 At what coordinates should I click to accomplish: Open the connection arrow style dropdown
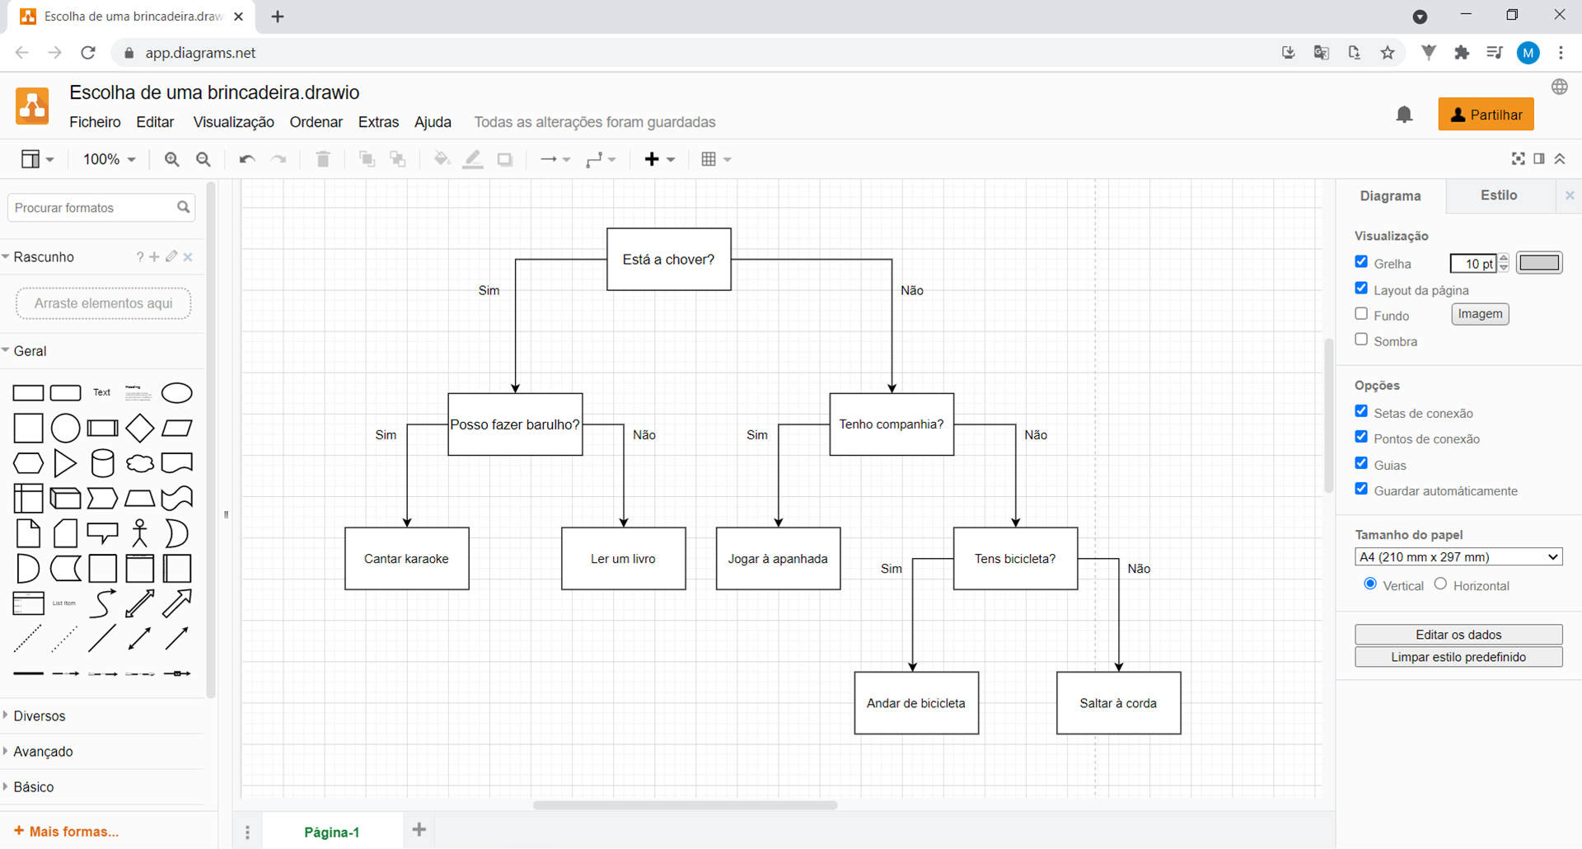pyautogui.click(x=555, y=159)
